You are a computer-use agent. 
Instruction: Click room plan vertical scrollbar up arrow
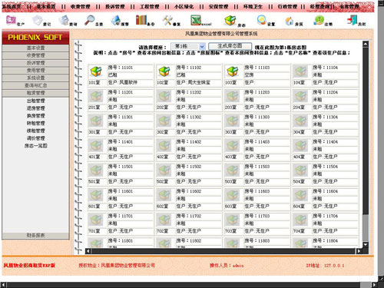366,44
